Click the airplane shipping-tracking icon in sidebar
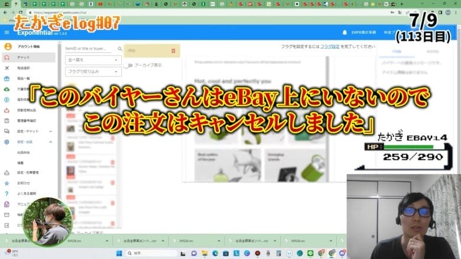 [x=7, y=68]
